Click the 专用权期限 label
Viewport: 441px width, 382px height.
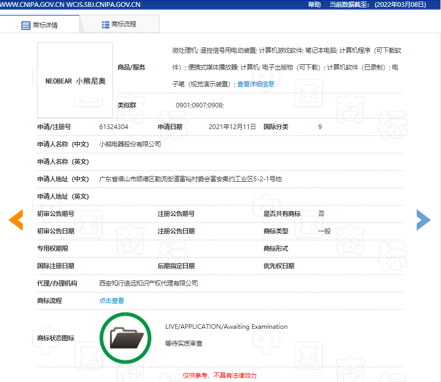[x=53, y=249]
